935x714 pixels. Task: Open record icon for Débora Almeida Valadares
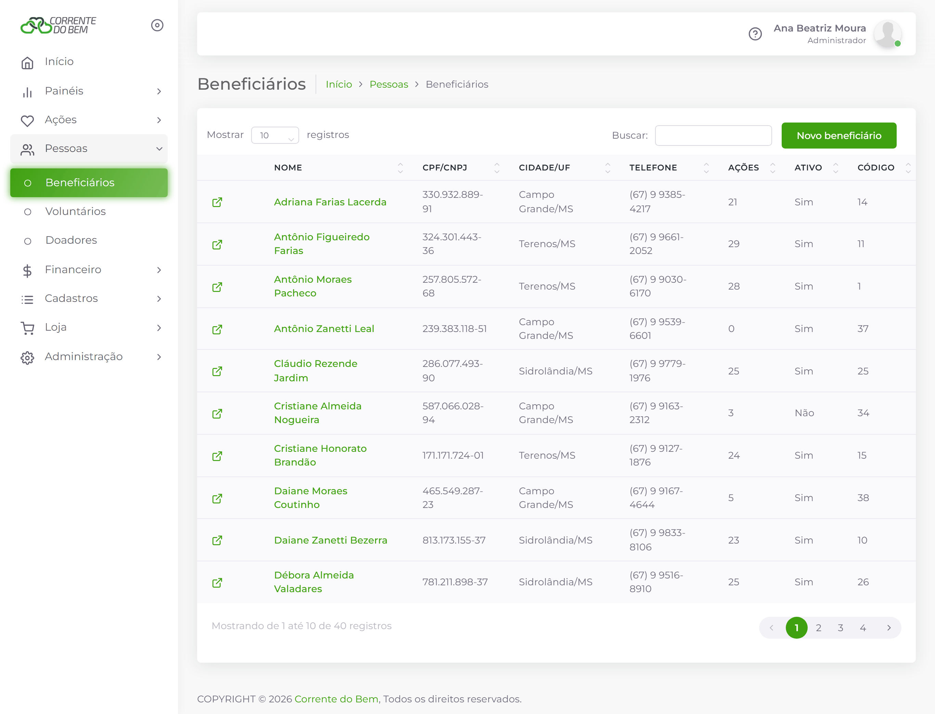point(217,582)
